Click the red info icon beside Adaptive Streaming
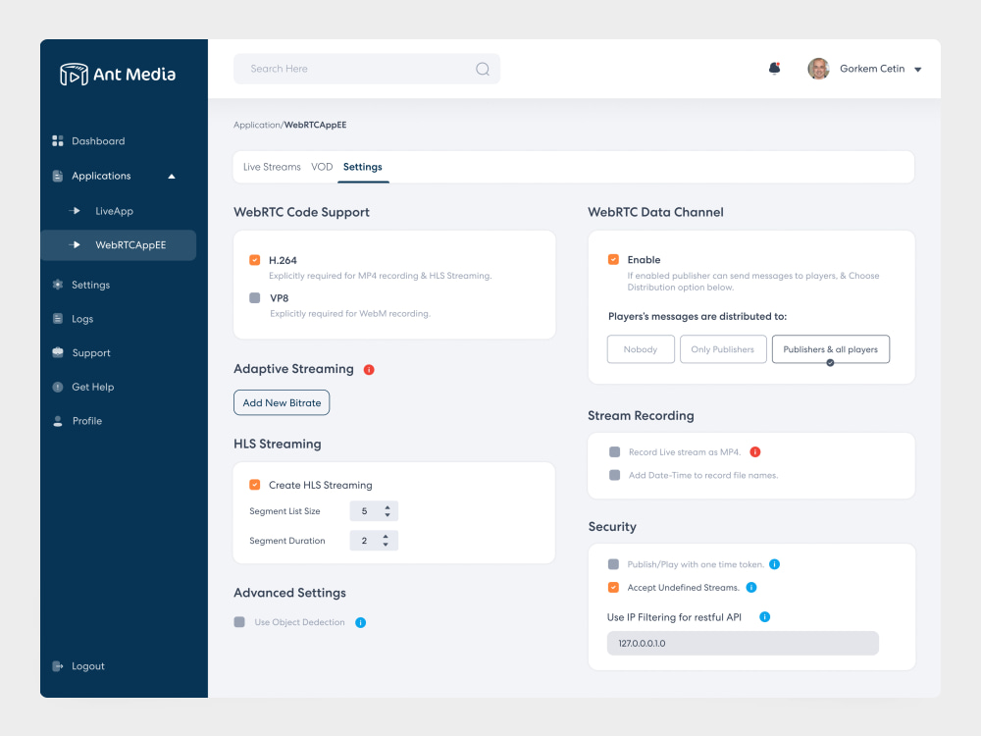This screenshot has width=981, height=736. [x=369, y=370]
